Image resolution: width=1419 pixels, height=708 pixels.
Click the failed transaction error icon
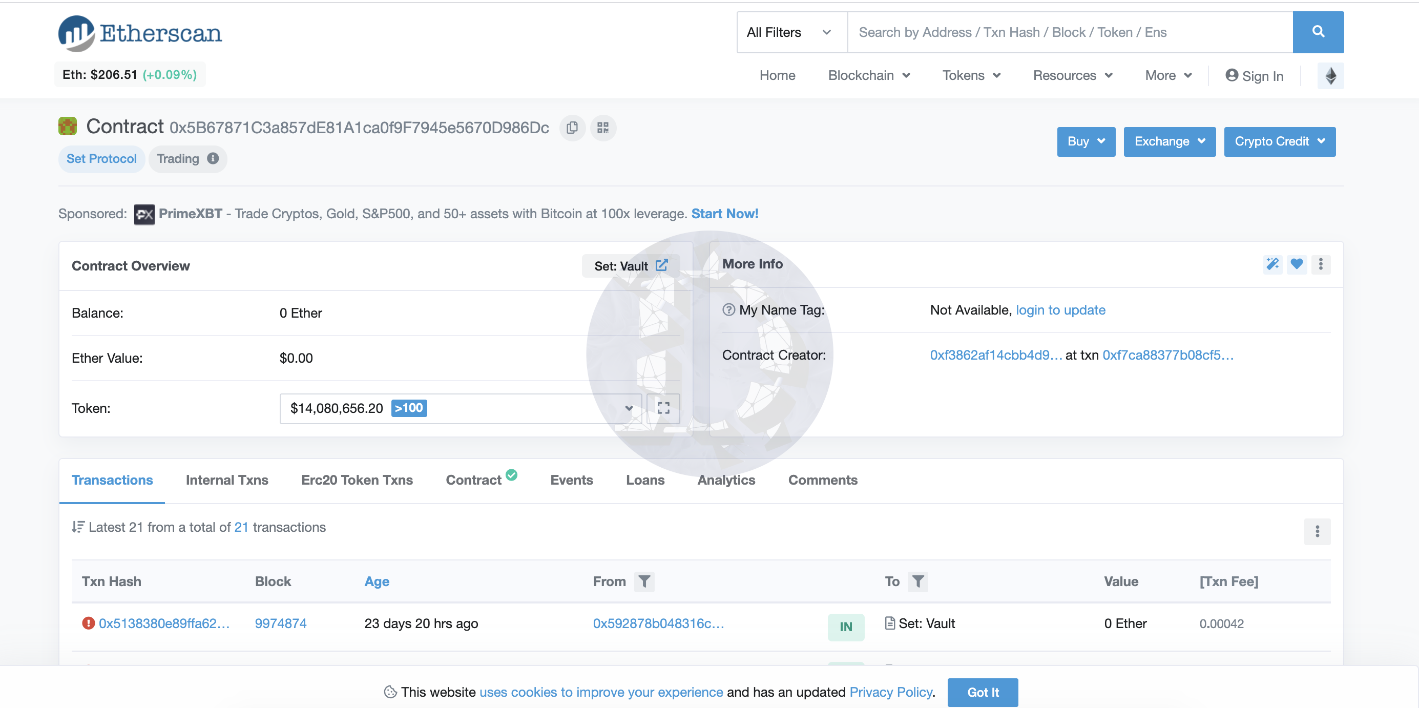88,623
